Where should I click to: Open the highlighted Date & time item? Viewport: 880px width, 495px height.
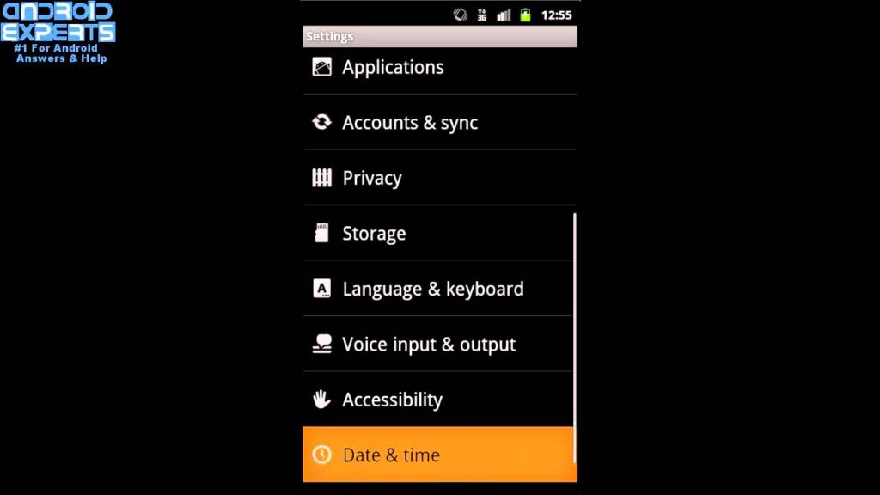pyautogui.click(x=440, y=455)
